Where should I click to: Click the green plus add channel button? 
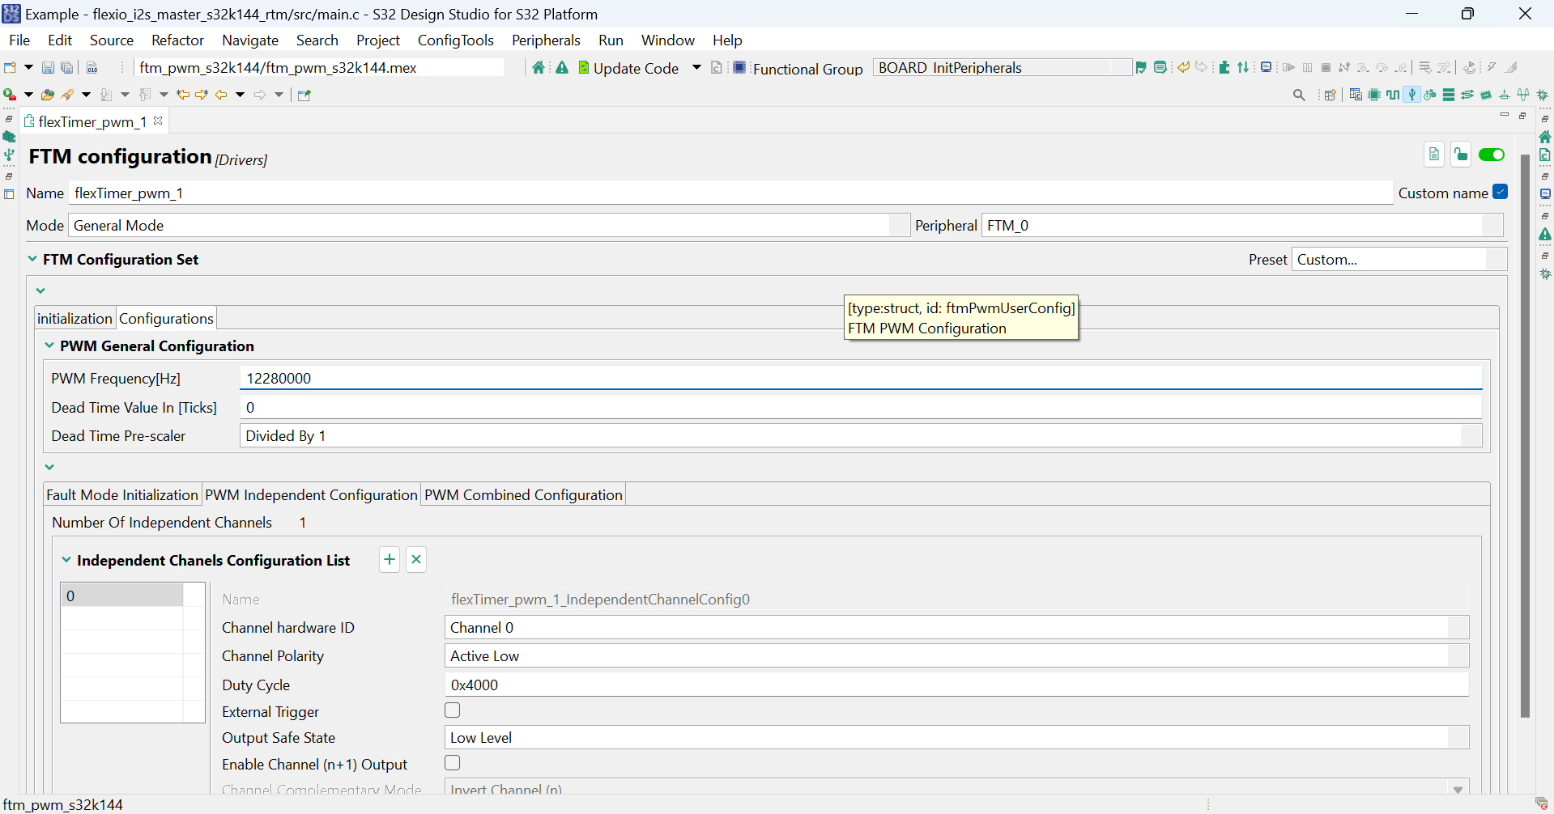(x=390, y=560)
